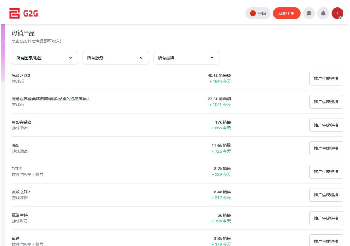Generate promo link for 流放之路2 游戏装备

(x=326, y=195)
